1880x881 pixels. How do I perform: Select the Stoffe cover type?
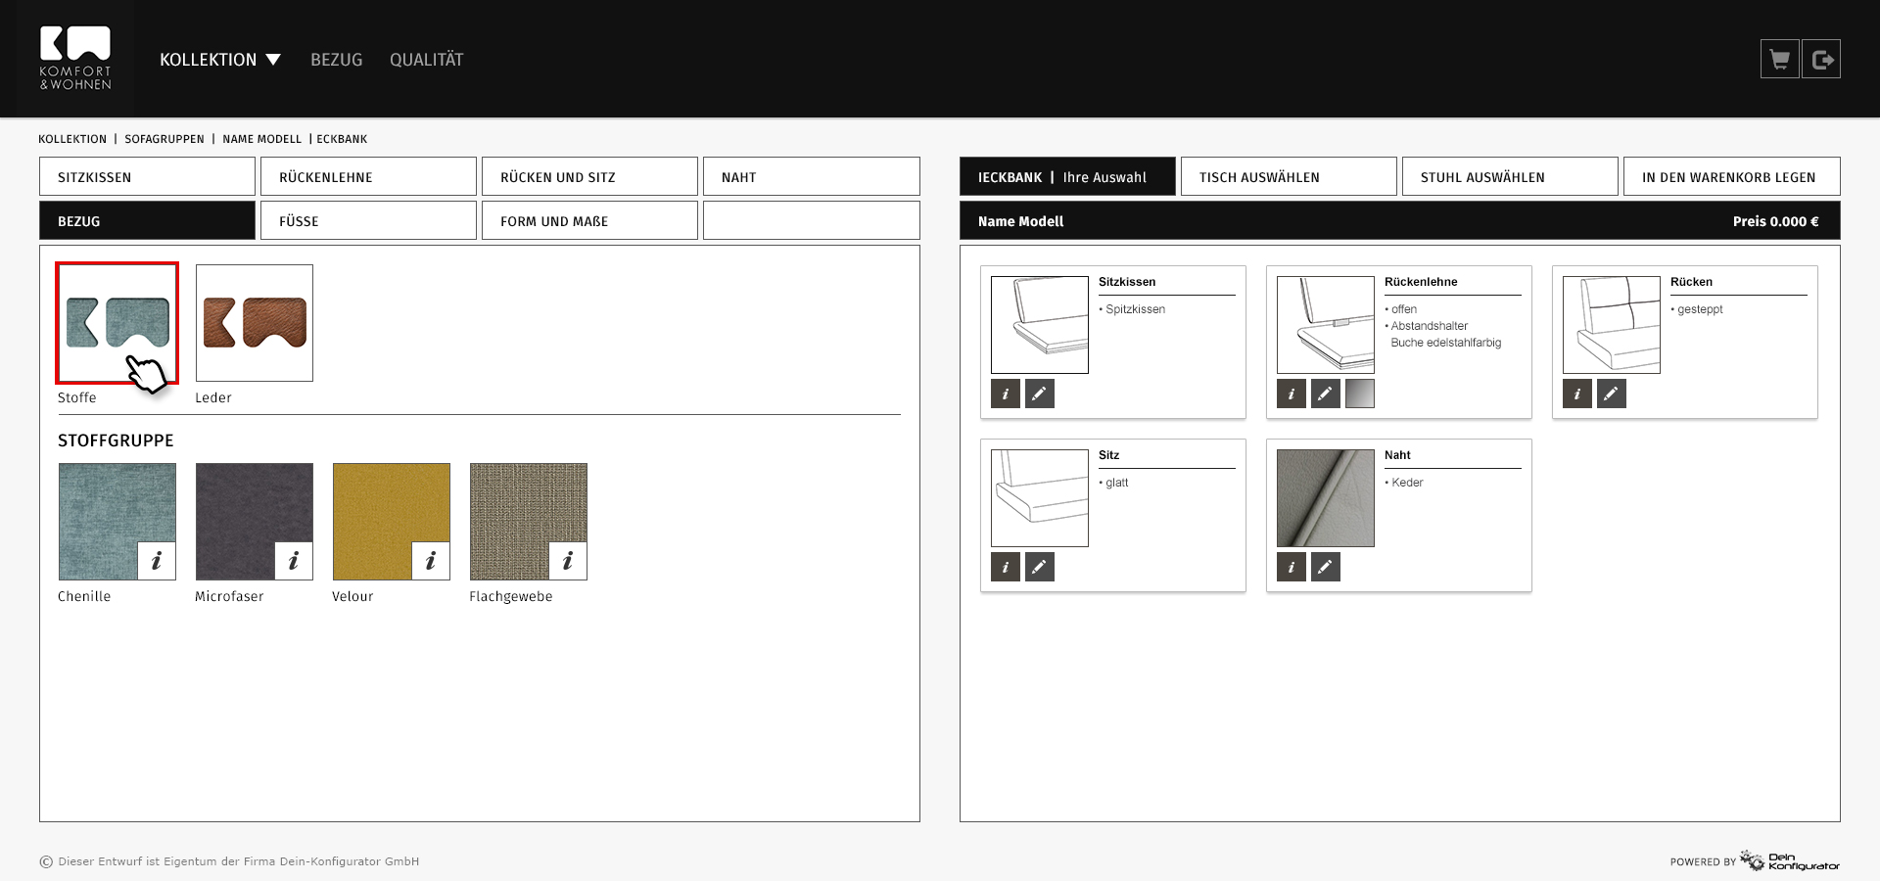click(x=117, y=323)
